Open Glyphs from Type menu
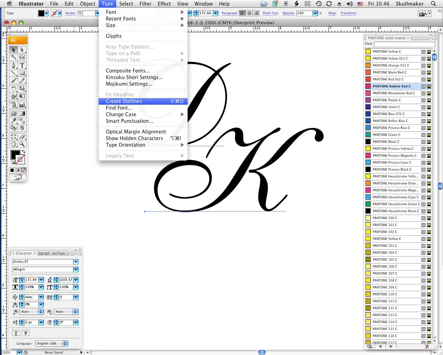Image resolution: width=443 pixels, height=355 pixels. [x=143, y=36]
